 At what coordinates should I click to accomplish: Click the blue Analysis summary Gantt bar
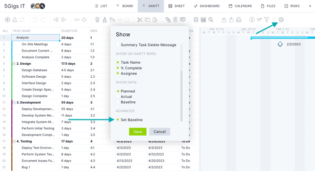[283, 37]
